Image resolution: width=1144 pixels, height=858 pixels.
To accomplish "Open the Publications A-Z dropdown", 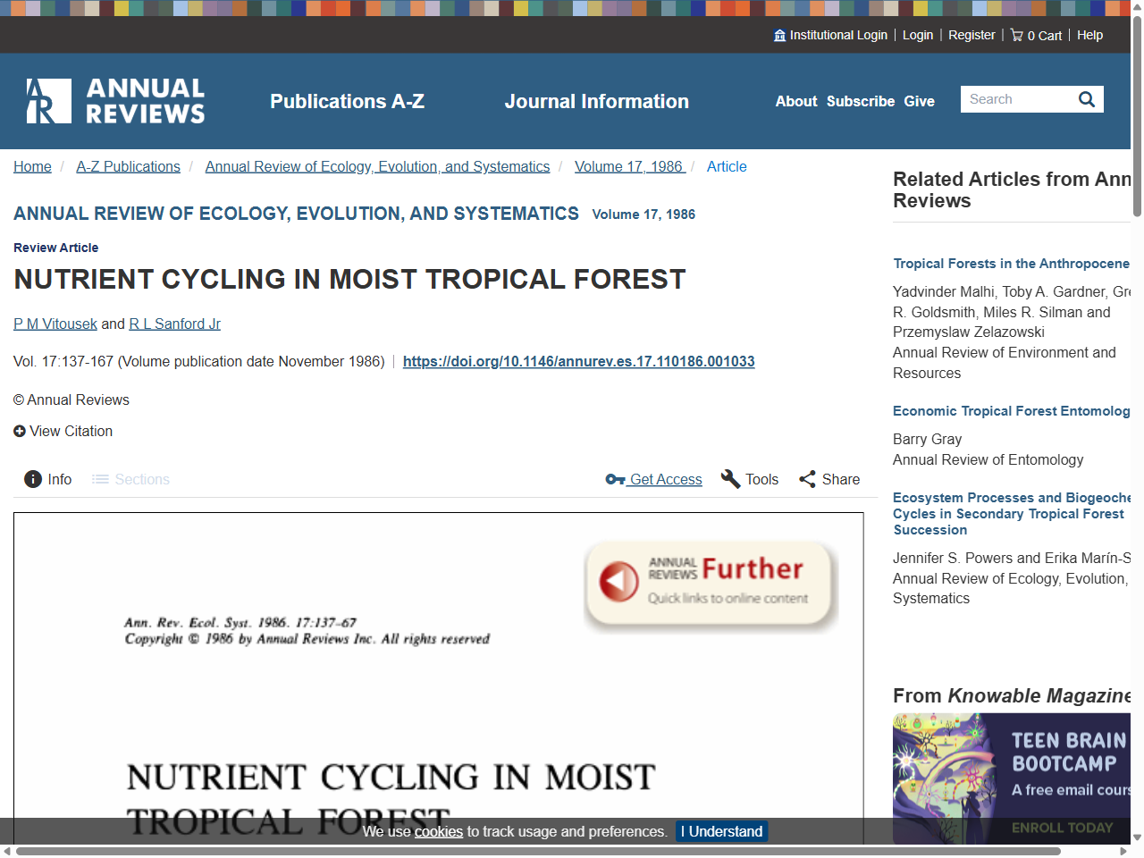I will pos(347,101).
